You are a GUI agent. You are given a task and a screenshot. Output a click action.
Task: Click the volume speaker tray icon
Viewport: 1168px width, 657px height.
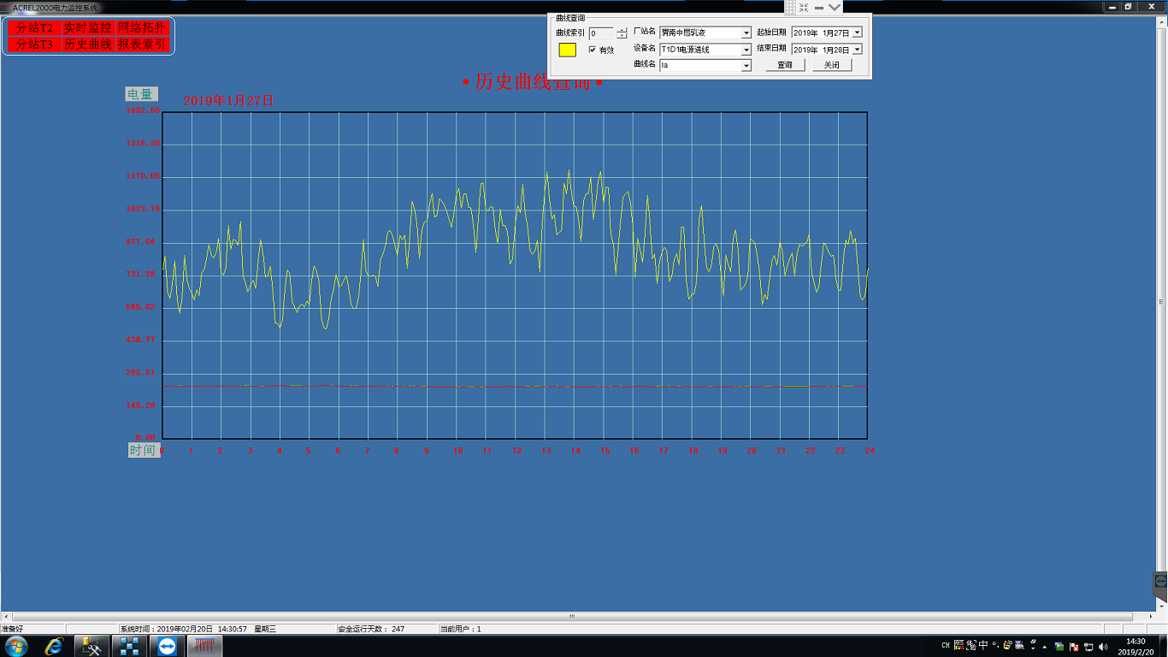[x=1102, y=646]
